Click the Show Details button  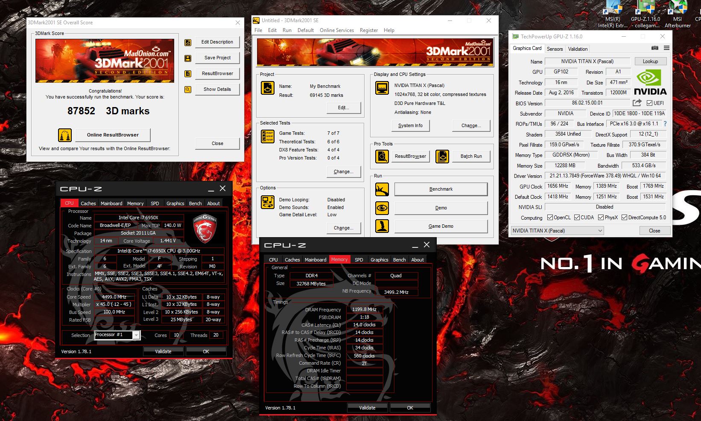coord(217,90)
